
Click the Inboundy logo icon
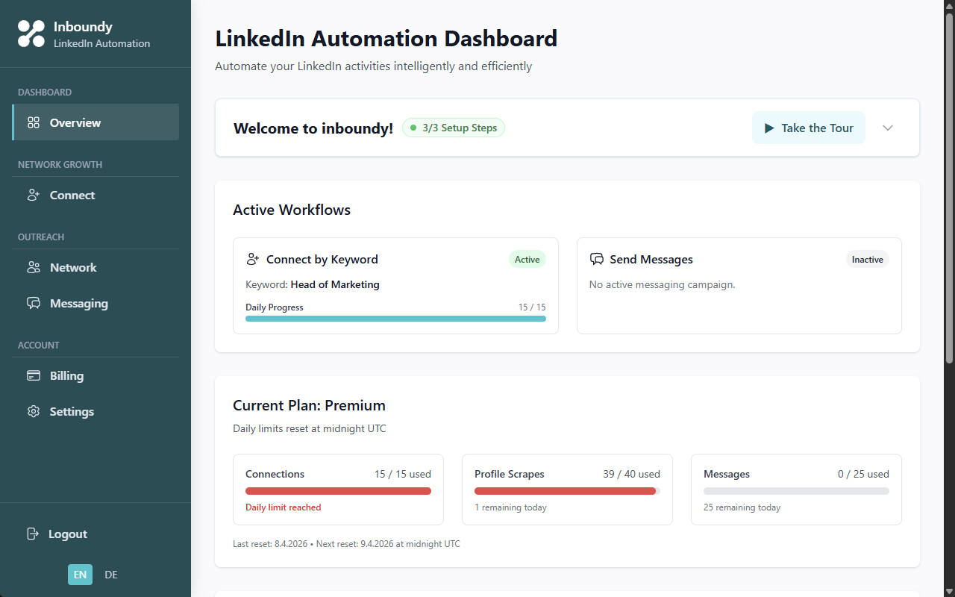point(31,34)
